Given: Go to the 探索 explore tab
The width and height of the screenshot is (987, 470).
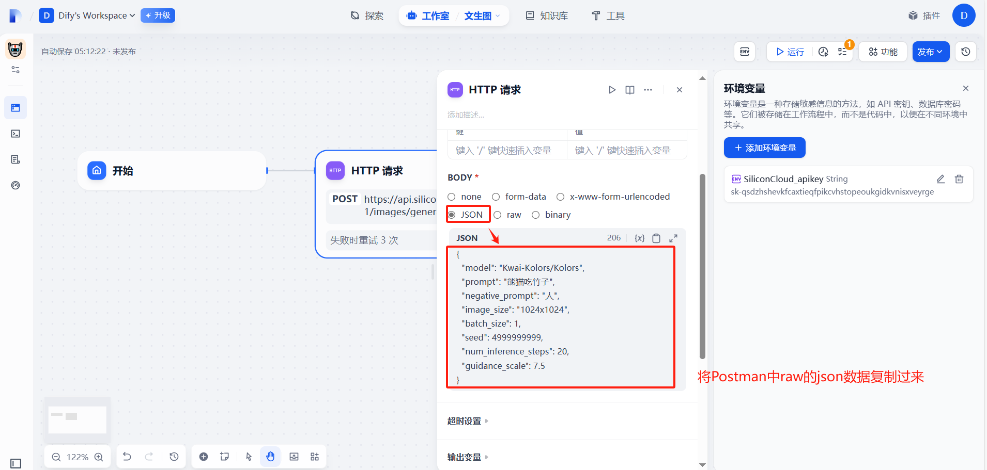Looking at the screenshot, I should pos(367,16).
